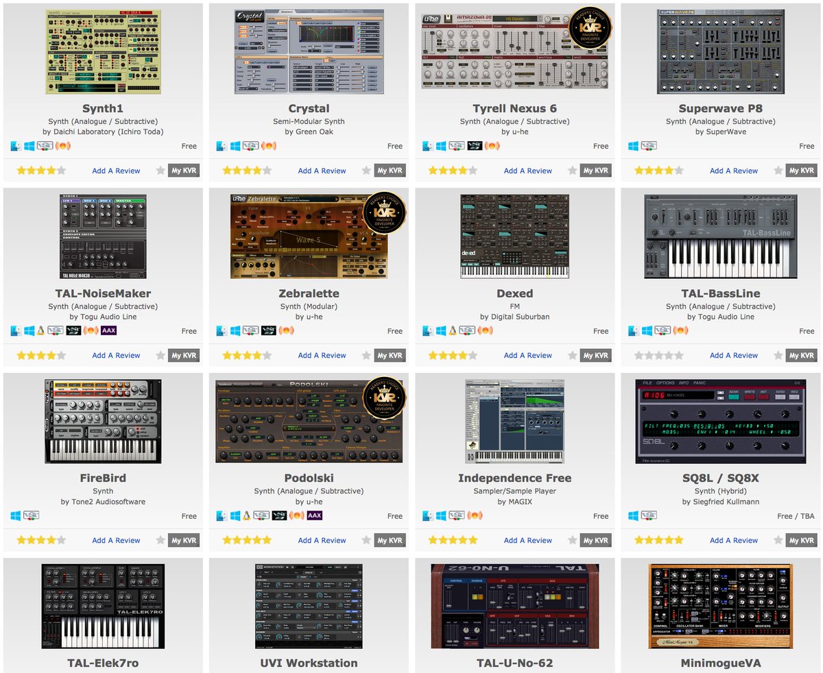This screenshot has width=823, height=673.
Task: Click the Linux penguin icon on TAL-NoiseMaker card
Action: coord(41,331)
